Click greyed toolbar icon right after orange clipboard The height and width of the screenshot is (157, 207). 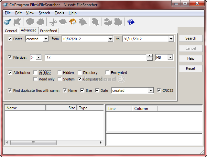(x=83, y=22)
